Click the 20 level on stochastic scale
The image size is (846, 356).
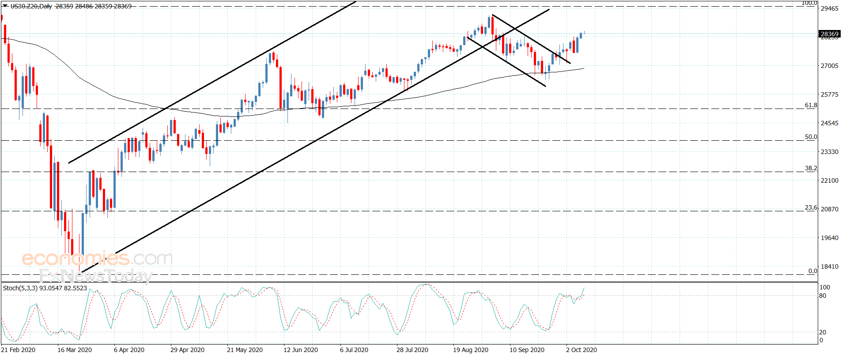[823, 332]
